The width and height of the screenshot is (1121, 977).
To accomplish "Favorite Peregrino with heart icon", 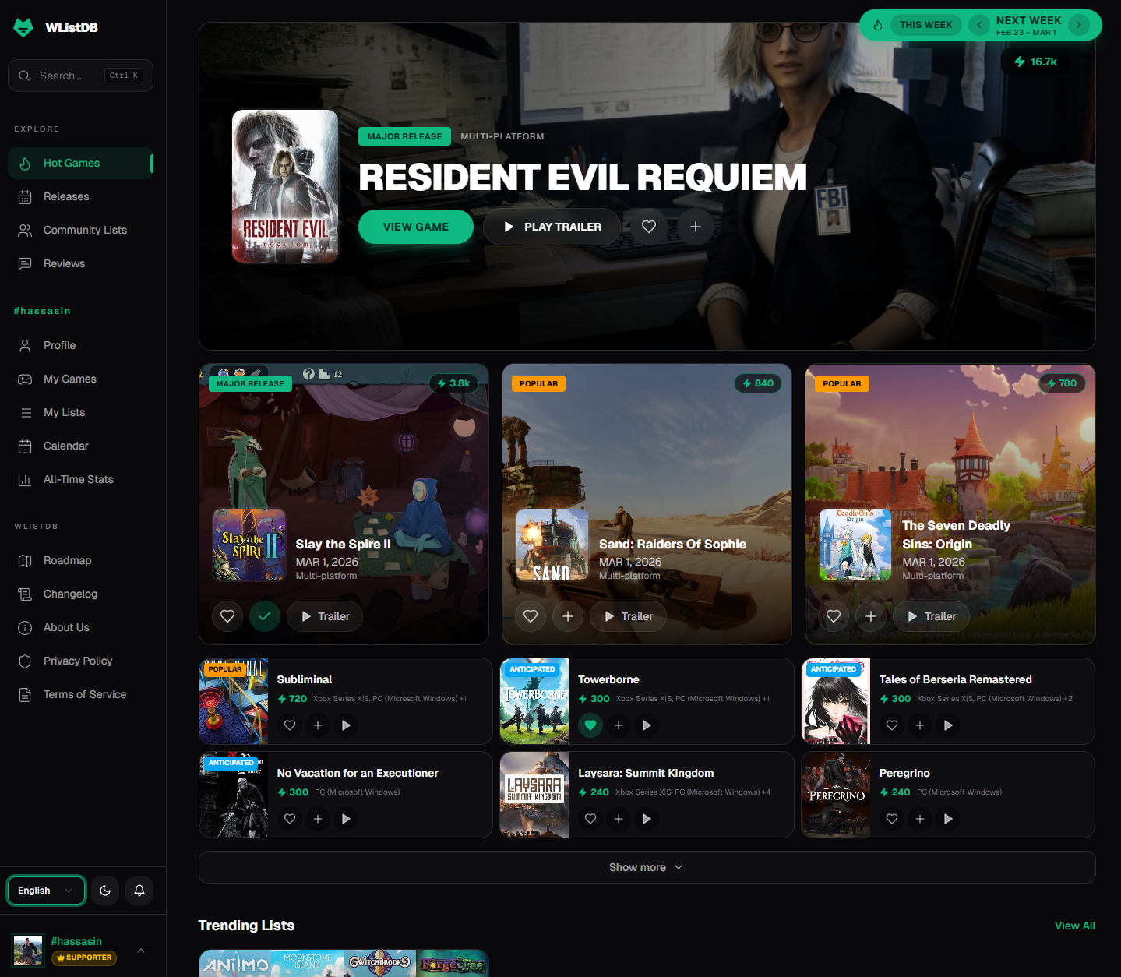I will coord(892,819).
